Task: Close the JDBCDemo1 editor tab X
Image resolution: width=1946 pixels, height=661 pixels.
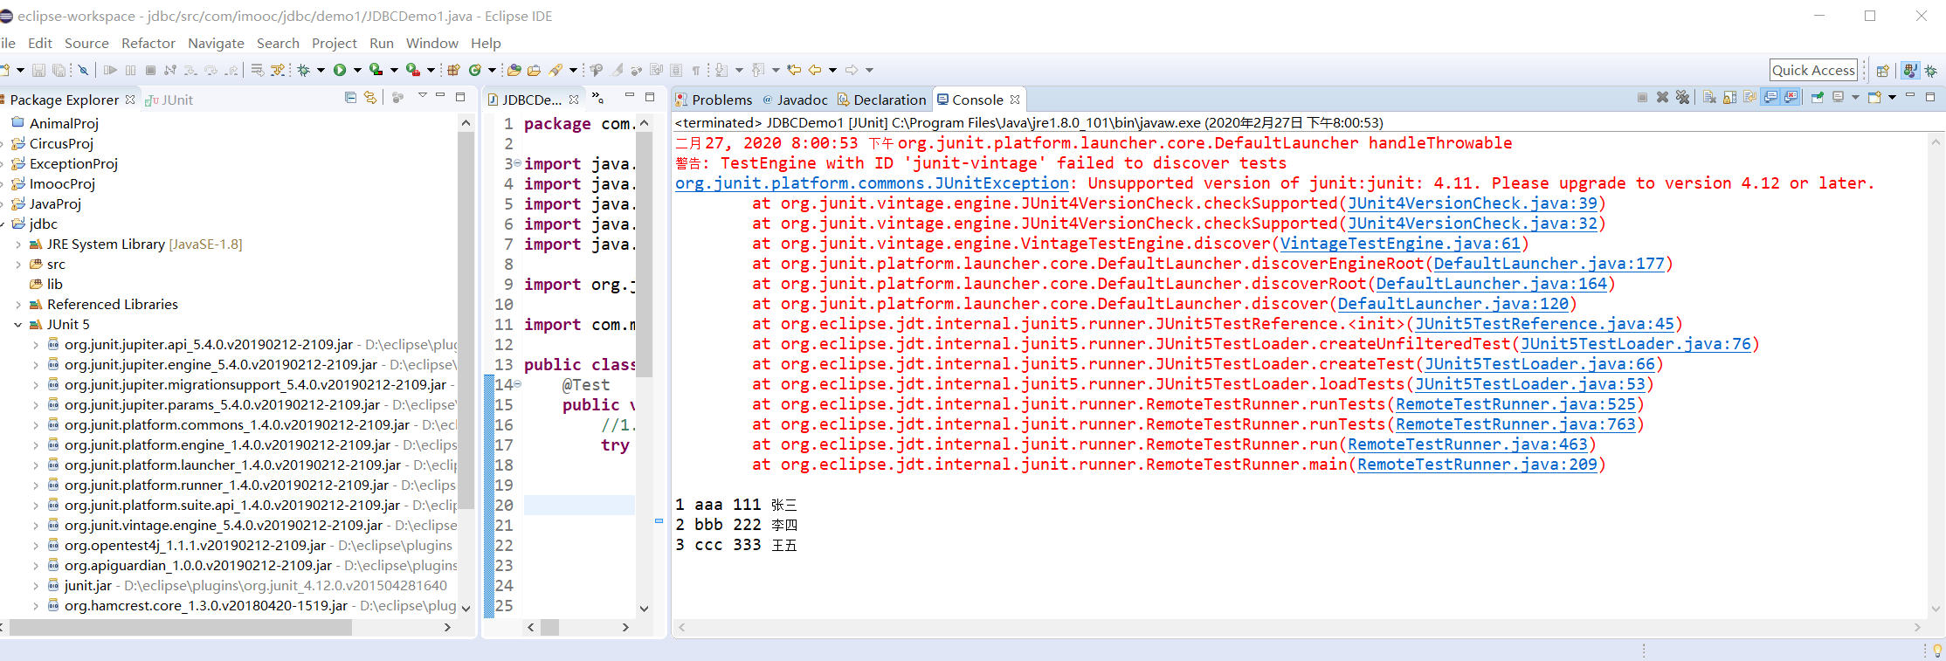Action: click(574, 100)
